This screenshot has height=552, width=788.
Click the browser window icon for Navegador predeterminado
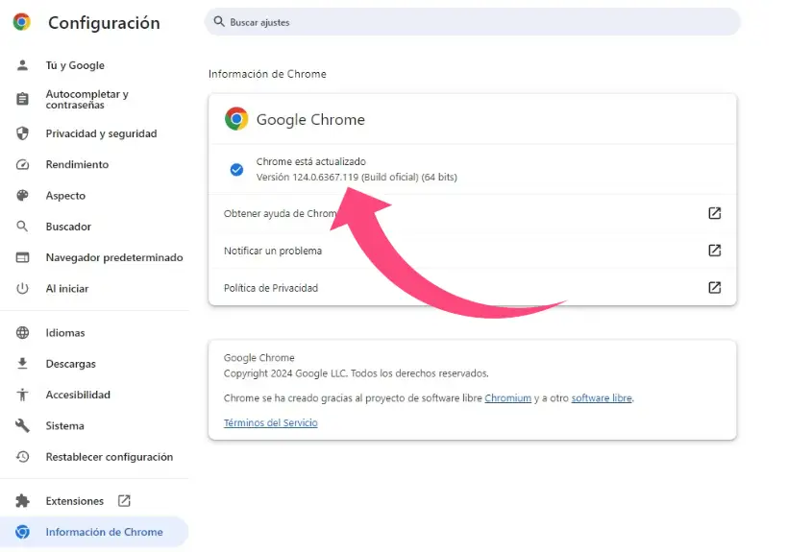tap(22, 257)
